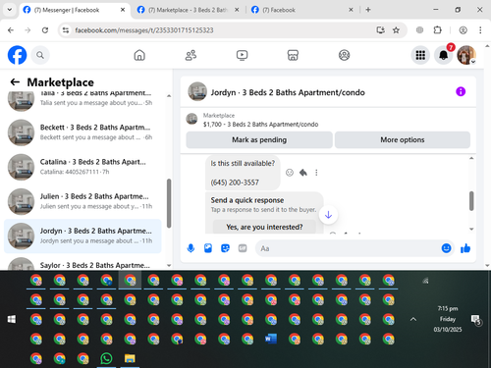Show hidden system tray icons chevron

point(413,319)
